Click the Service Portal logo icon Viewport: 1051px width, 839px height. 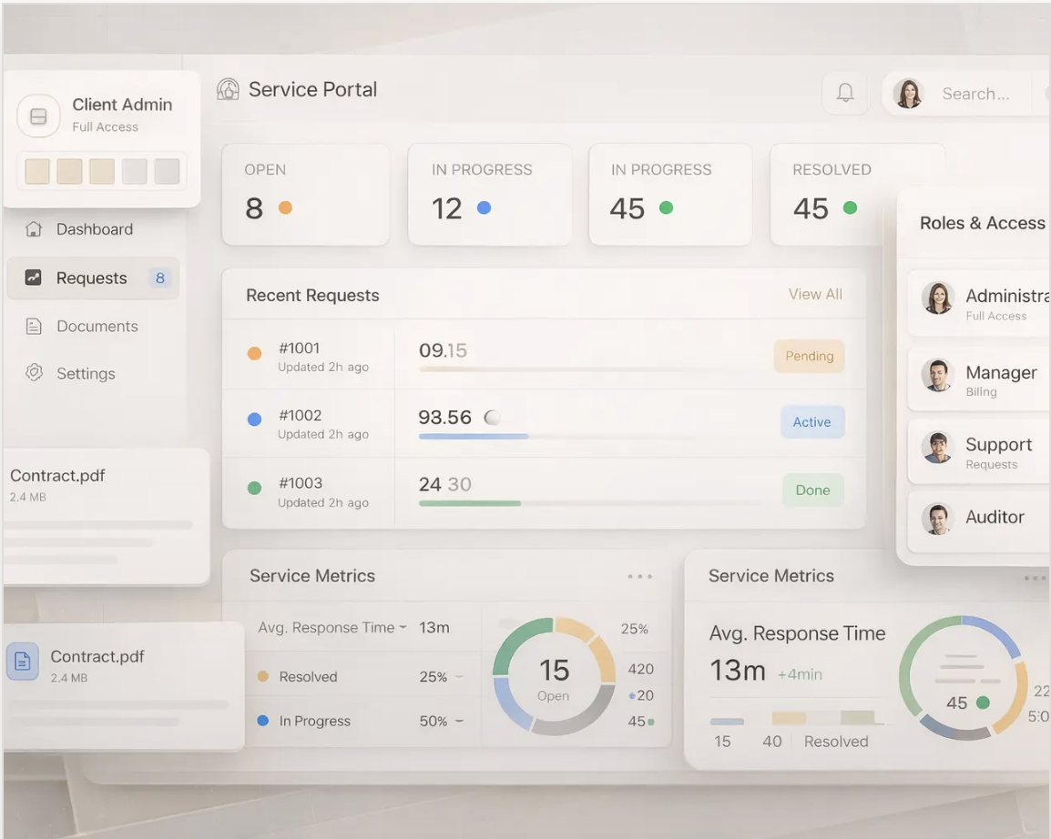pos(228,89)
